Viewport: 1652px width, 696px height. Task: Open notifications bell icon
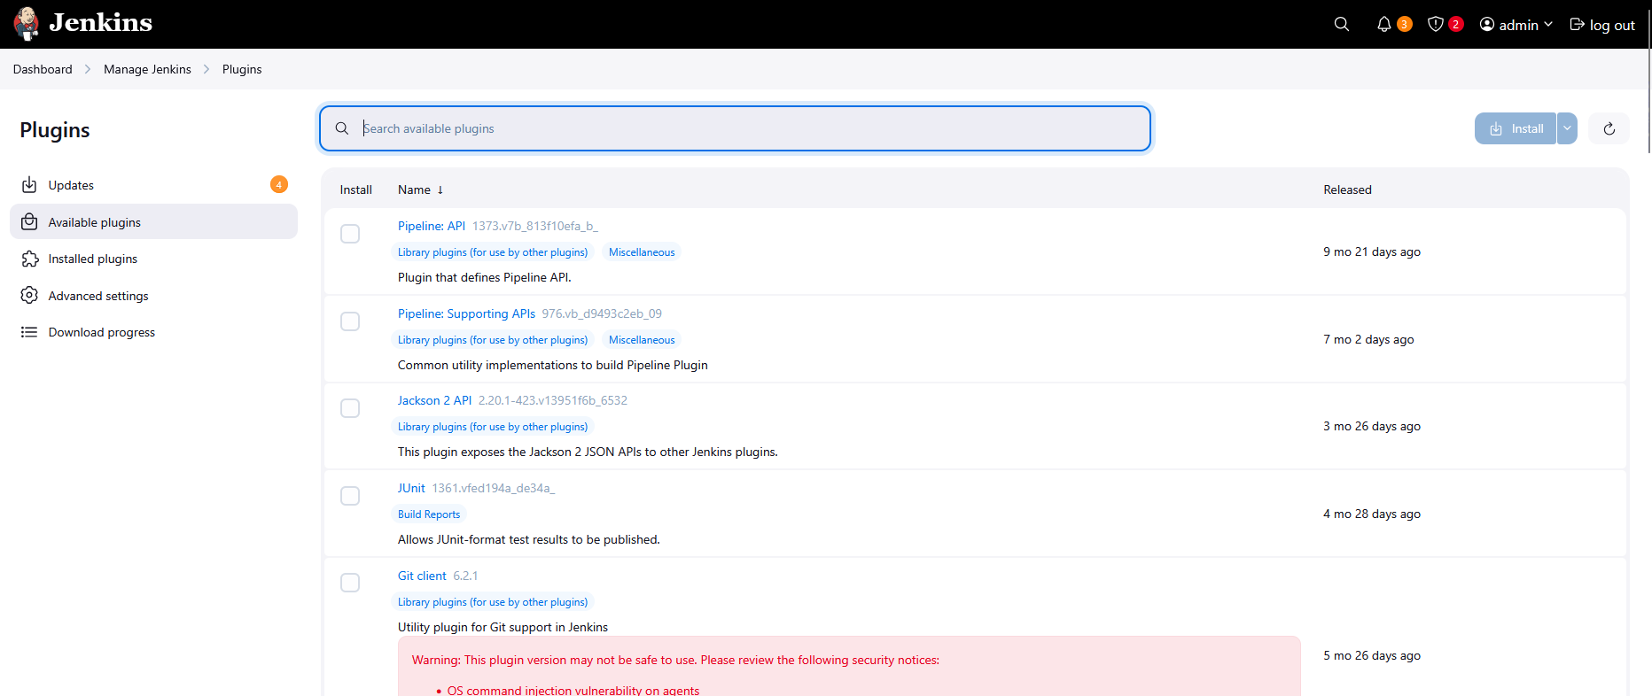pos(1383,25)
